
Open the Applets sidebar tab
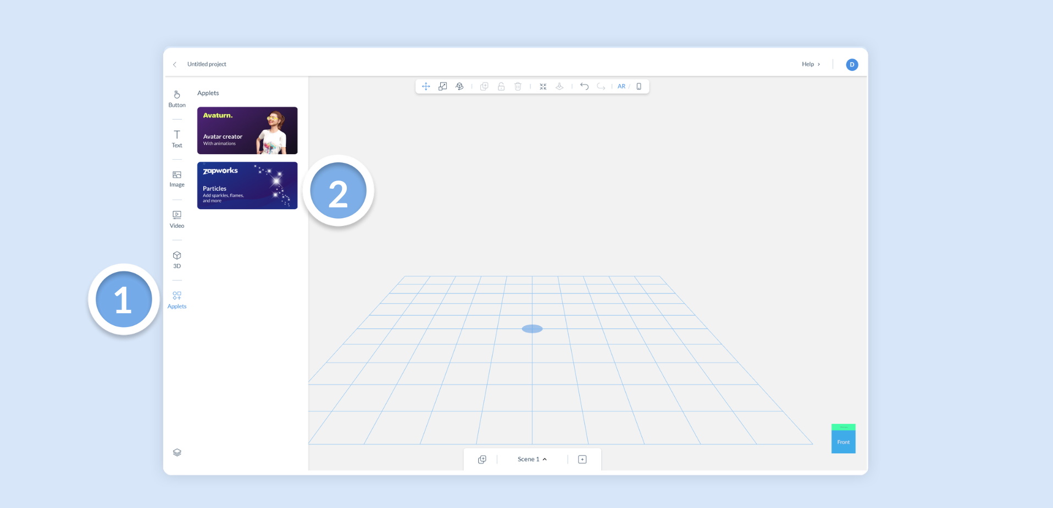pyautogui.click(x=177, y=300)
